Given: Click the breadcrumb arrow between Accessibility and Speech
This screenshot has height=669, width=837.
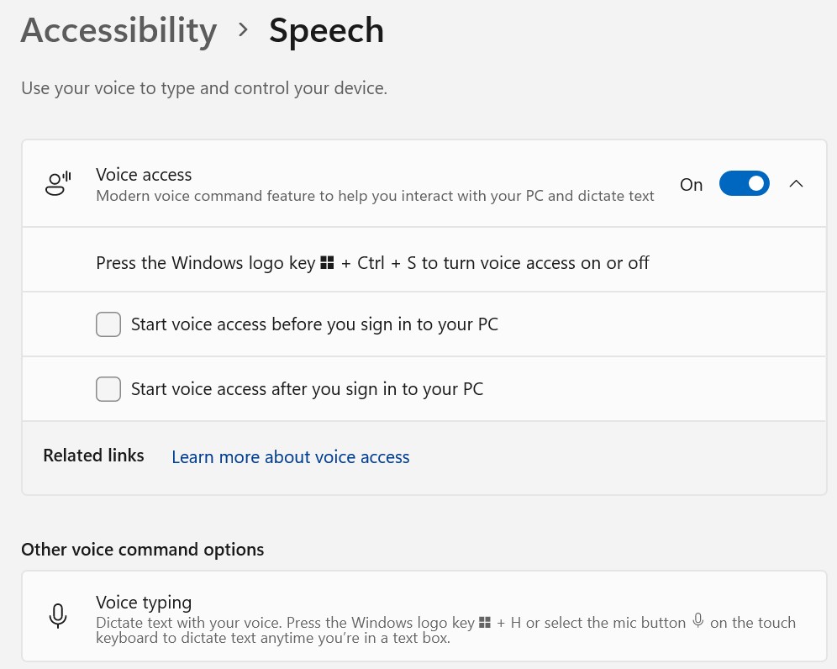Looking at the screenshot, I should 243,30.
